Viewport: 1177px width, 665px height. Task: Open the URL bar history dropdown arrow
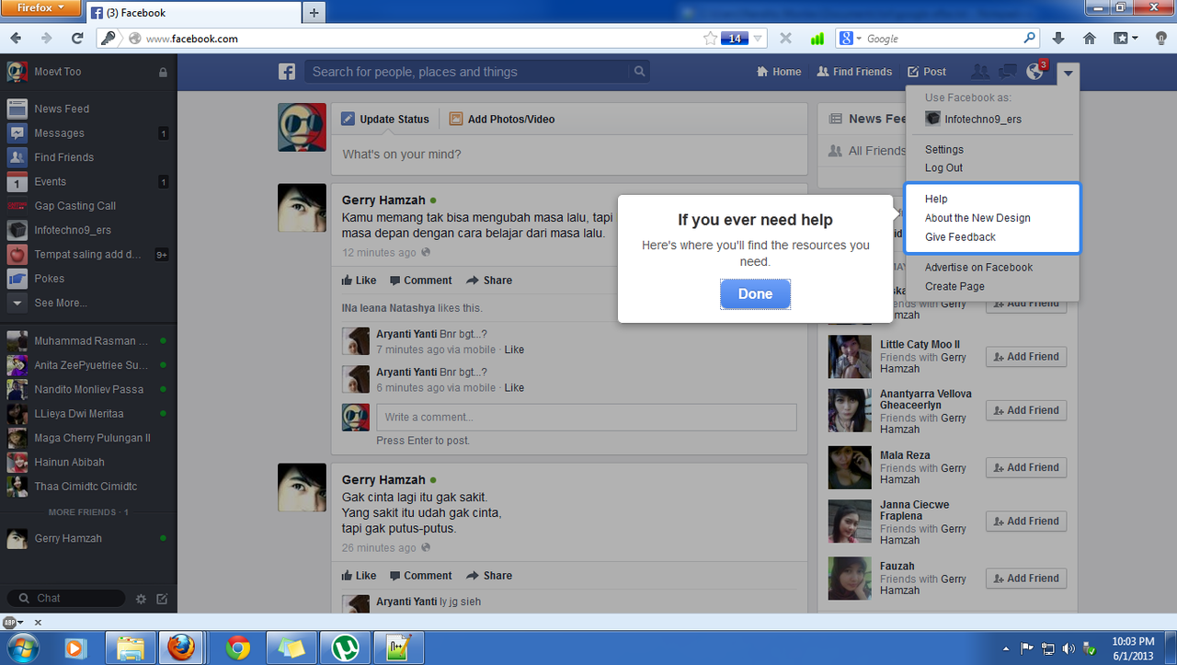tap(759, 39)
